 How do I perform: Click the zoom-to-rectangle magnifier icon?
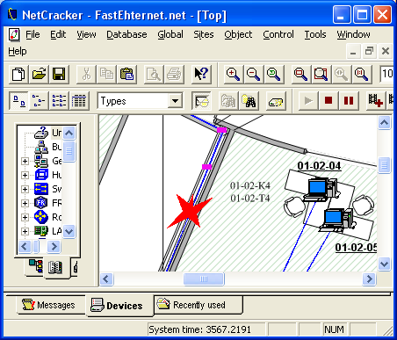point(321,74)
